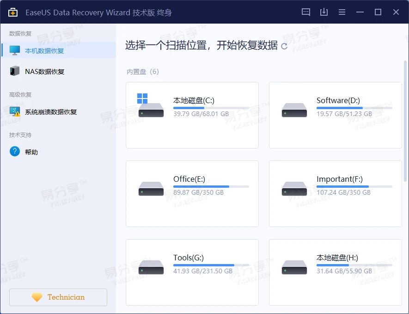Click the blue question mark help icon
The image size is (409, 314).
tap(15, 151)
